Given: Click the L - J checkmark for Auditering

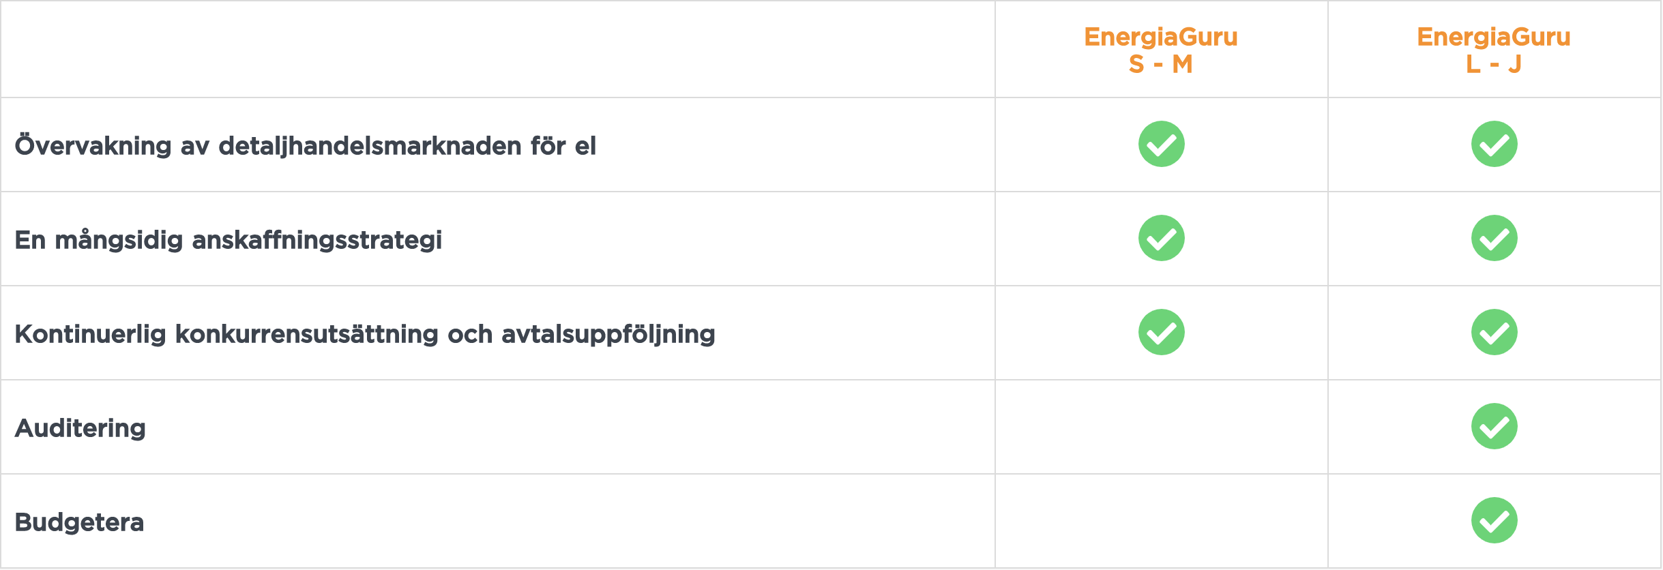Looking at the screenshot, I should tap(1494, 426).
